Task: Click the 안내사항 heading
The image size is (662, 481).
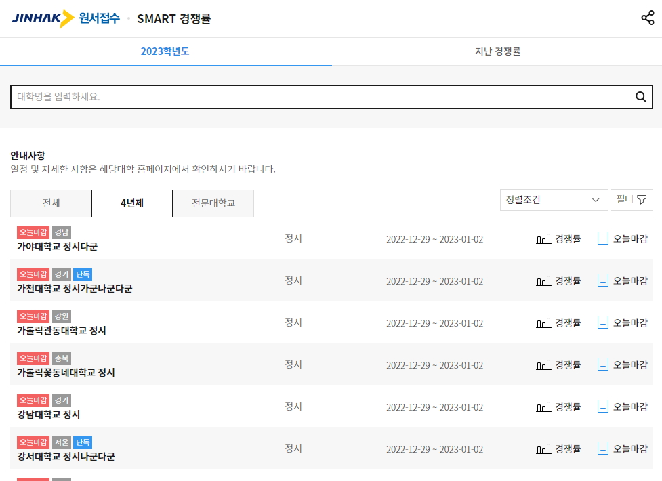Action: point(28,155)
